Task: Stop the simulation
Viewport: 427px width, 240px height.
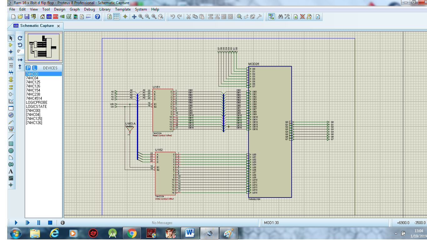Action: tap(50, 223)
